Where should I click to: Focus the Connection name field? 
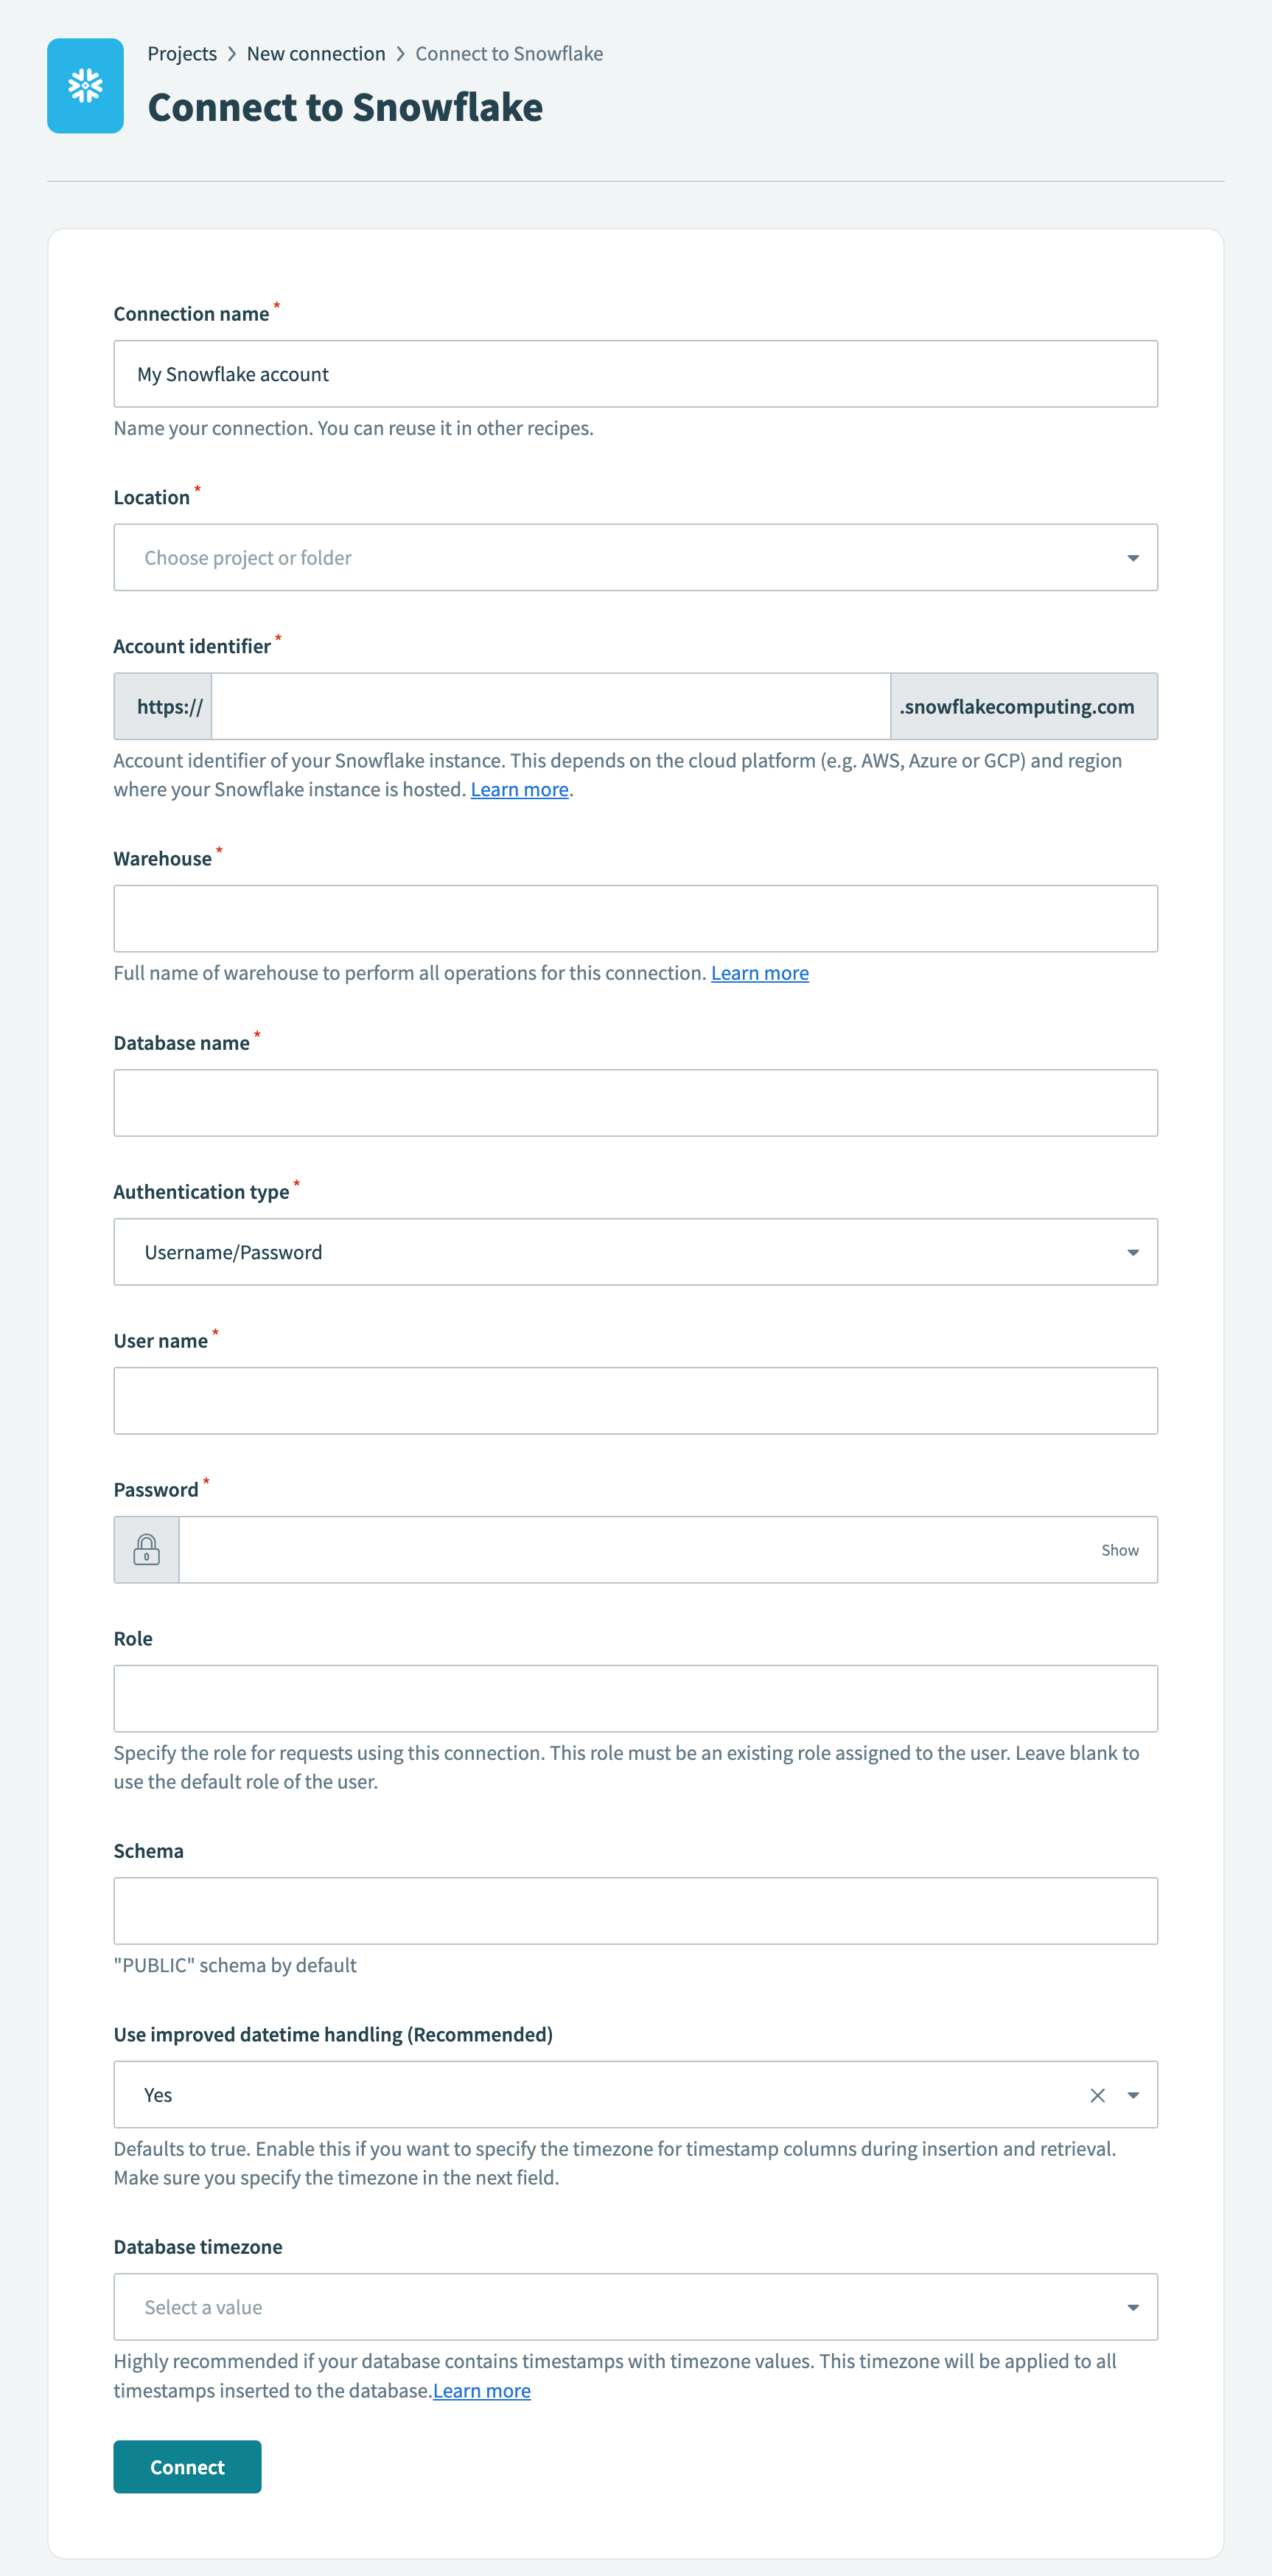pyautogui.click(x=635, y=374)
